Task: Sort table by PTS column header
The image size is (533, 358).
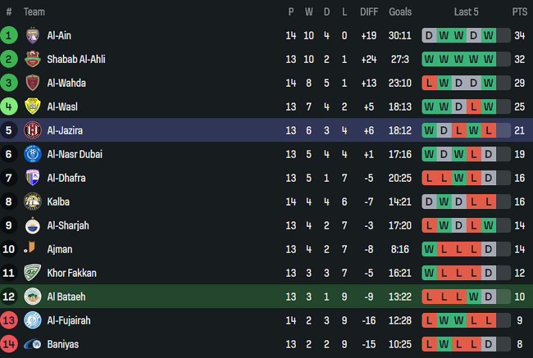Action: 519,12
